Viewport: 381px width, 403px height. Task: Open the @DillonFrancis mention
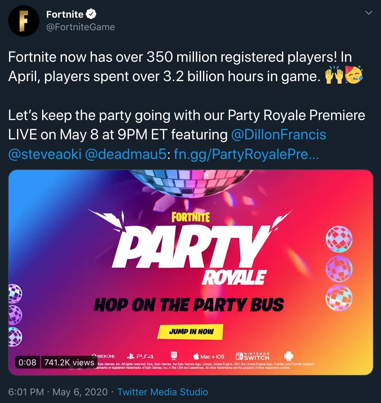[x=279, y=135]
